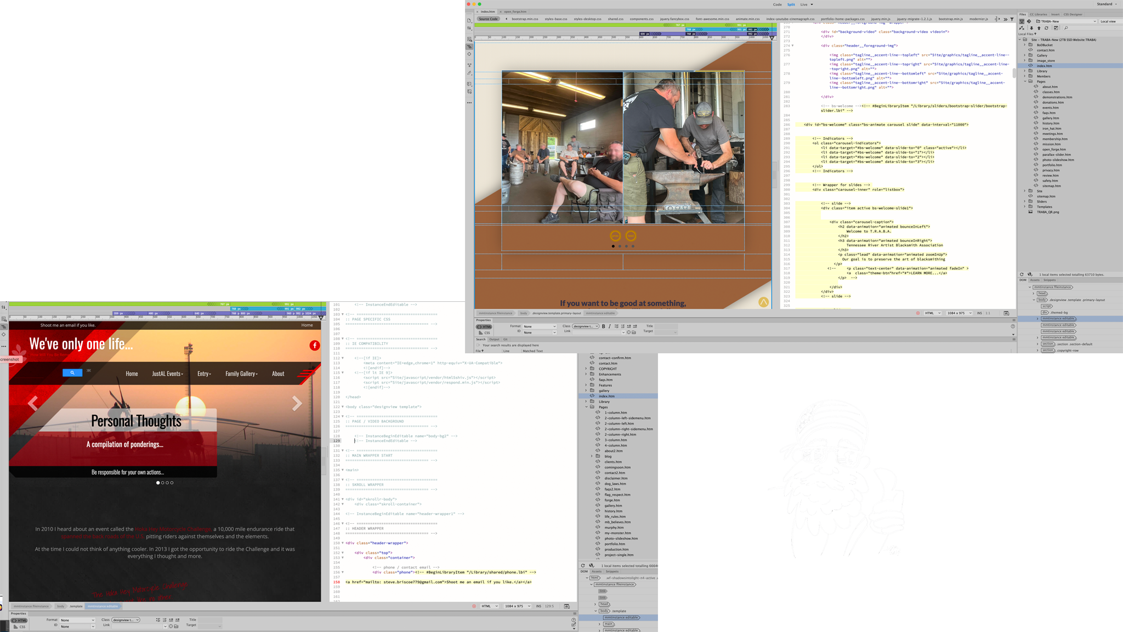Activate the Source Code view pill
Viewport: 1123px width, 632px height.
[488, 19]
